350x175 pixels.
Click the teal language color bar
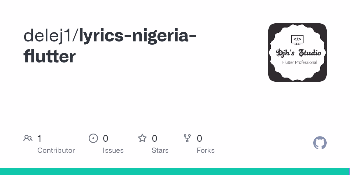pos(175,171)
